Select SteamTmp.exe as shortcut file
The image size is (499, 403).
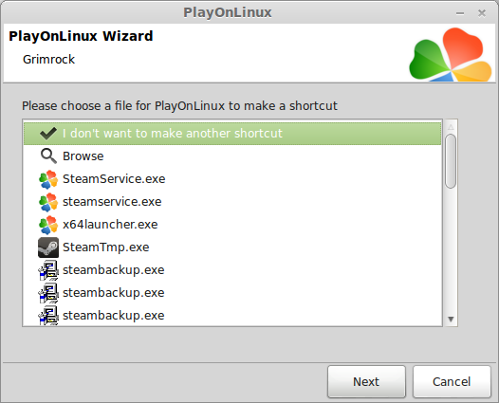232,247
